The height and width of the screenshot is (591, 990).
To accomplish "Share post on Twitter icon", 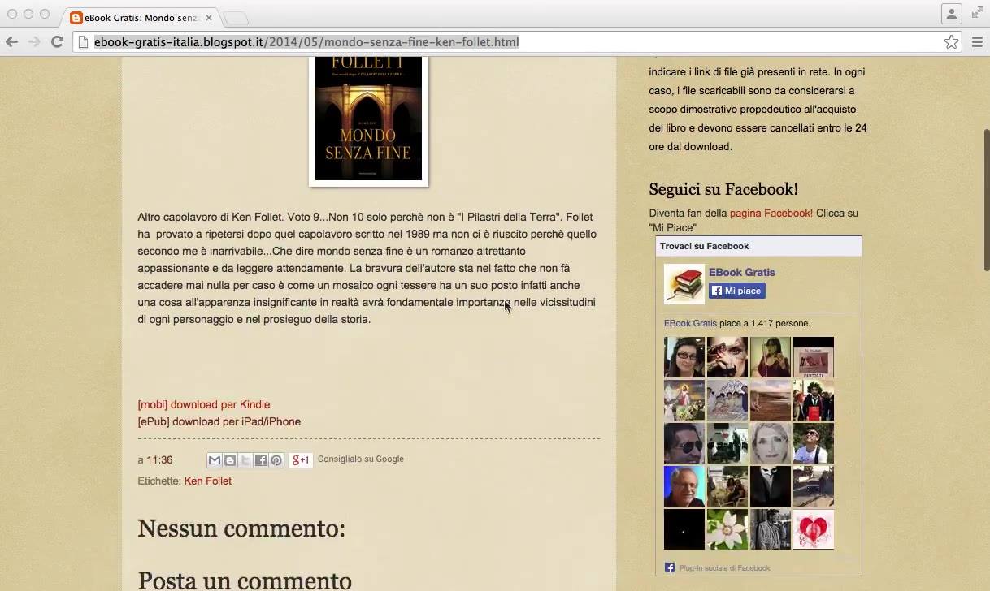I will point(245,460).
